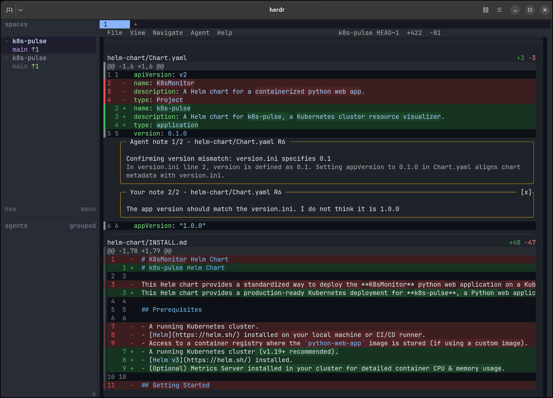Click the k8s-pulse HEAD~1 revision label
This screenshot has height=398, width=553.
(369, 33)
